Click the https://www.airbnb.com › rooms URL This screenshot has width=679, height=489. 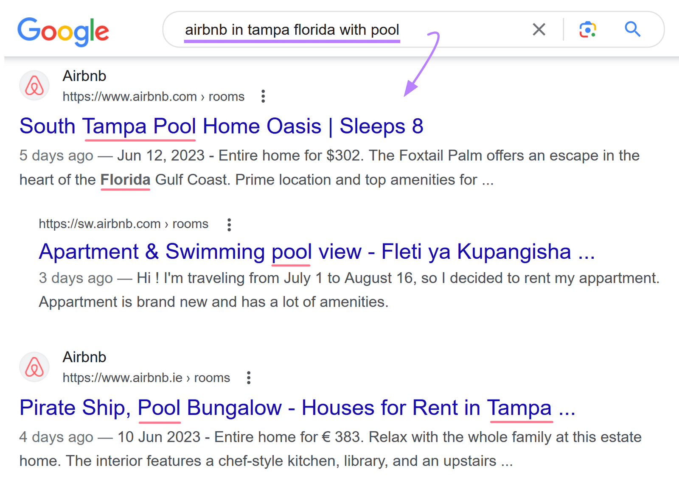coord(154,97)
